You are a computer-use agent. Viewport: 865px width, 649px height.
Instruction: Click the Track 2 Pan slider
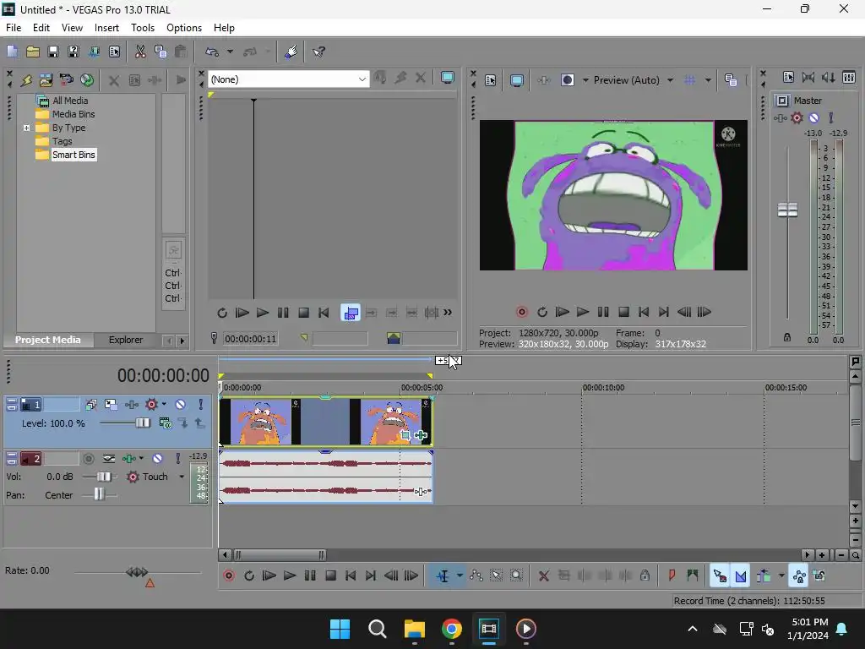(99, 494)
